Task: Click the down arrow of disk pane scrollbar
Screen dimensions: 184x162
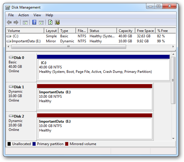Action: click(x=173, y=139)
